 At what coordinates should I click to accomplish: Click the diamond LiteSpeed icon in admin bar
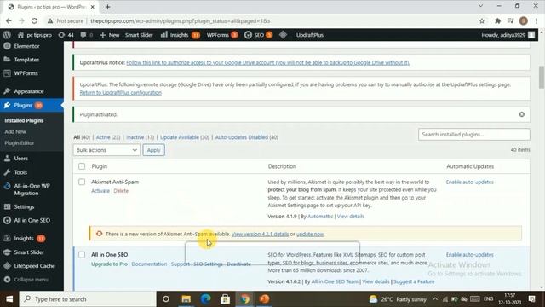(x=283, y=35)
